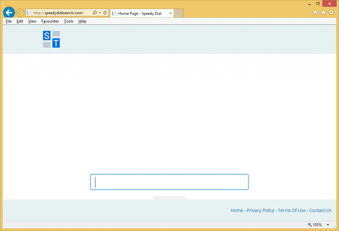Select the Home Page - Speedy Dial tab
This screenshot has height=231, width=339.
tap(139, 13)
